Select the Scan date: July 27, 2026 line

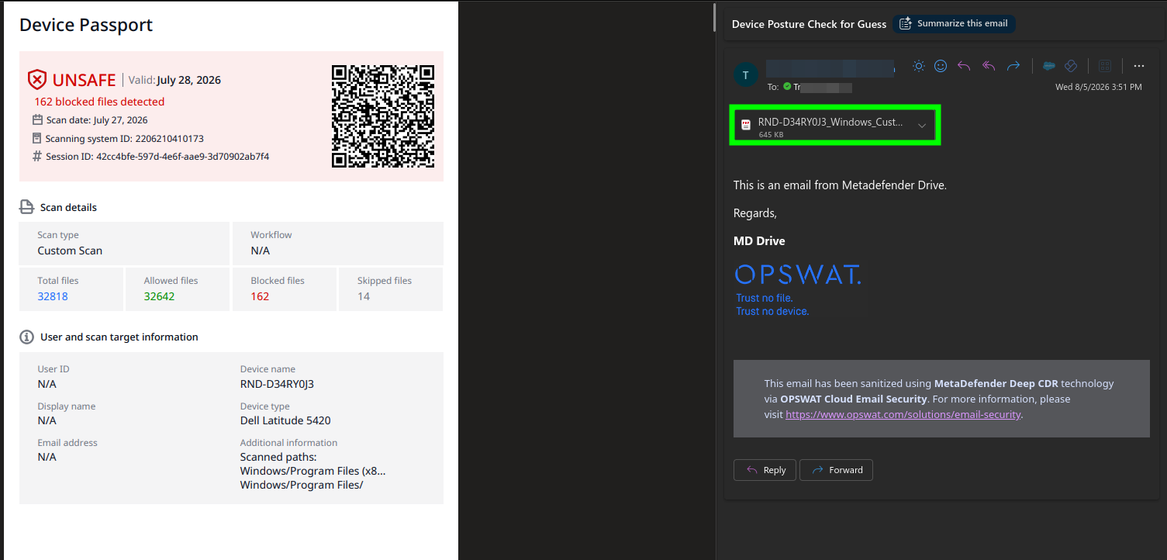[97, 120]
